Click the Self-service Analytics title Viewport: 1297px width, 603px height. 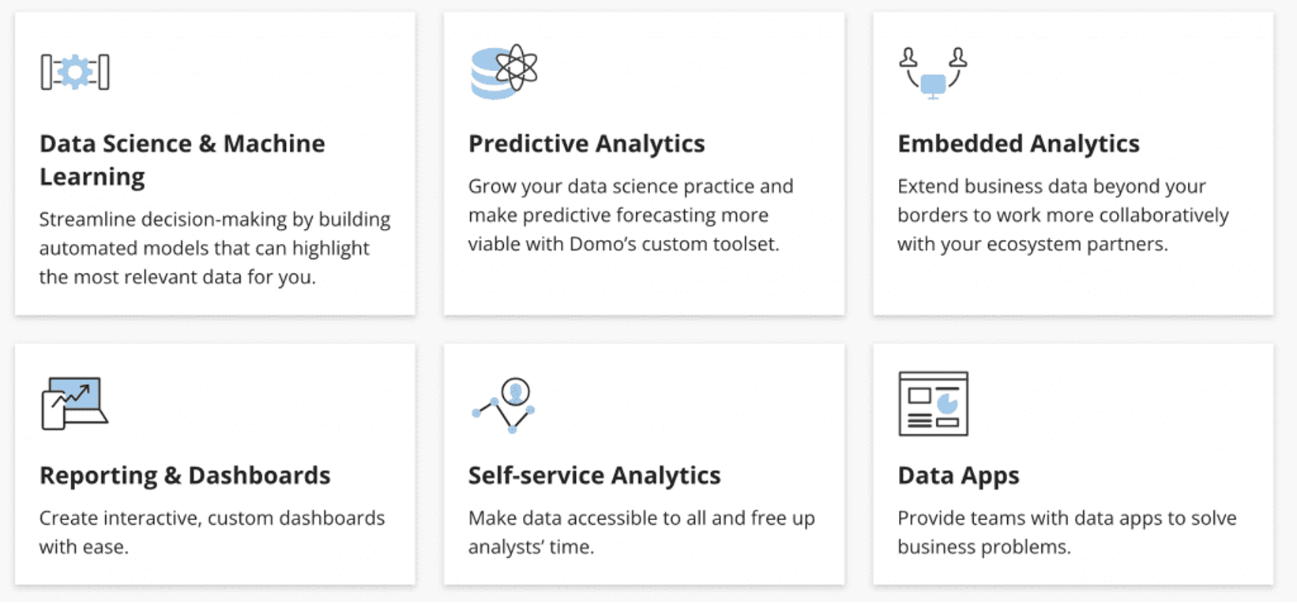tap(595, 475)
